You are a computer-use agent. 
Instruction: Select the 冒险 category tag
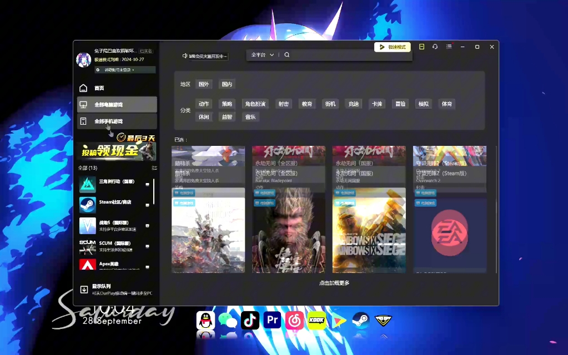tap(400, 104)
